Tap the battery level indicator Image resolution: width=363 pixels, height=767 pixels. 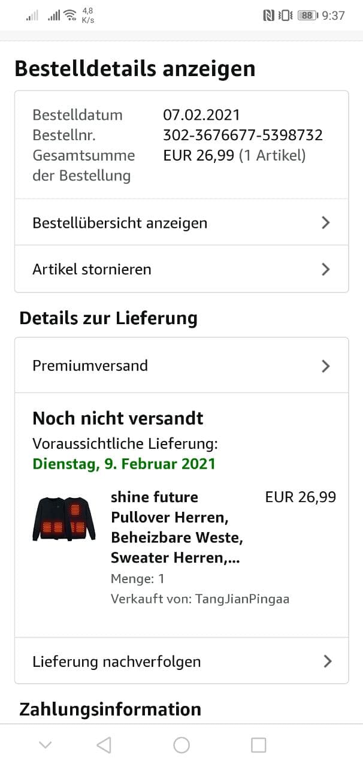(306, 16)
